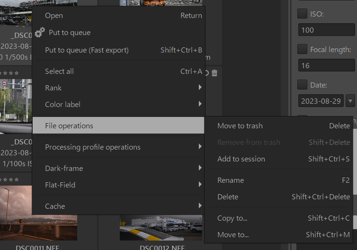The width and height of the screenshot is (357, 250).
Task: Click the ISO value field showing 100
Action: (x=326, y=30)
